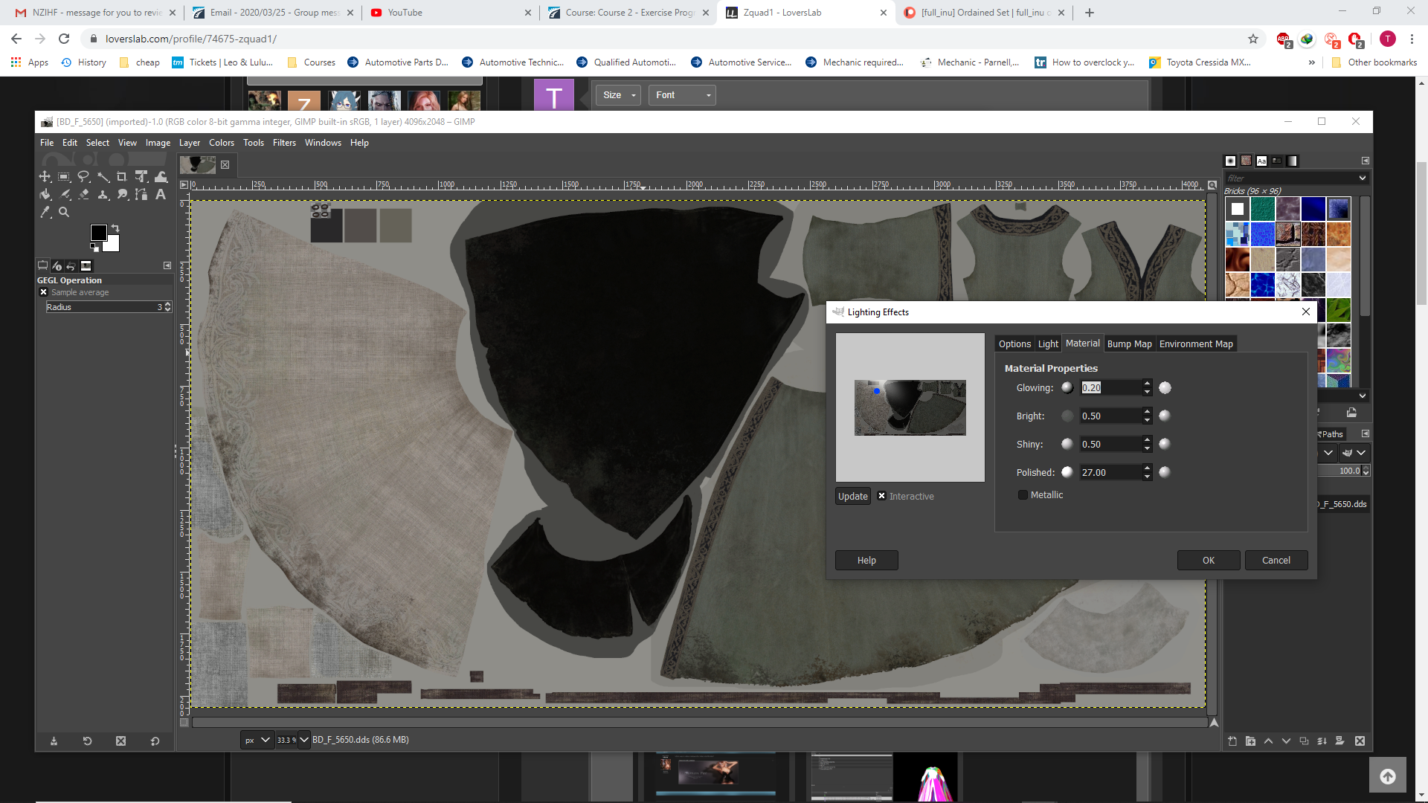Screen dimensions: 1428x803
Task: Choose the Fuzzy Select wand tool
Action: 103,177
